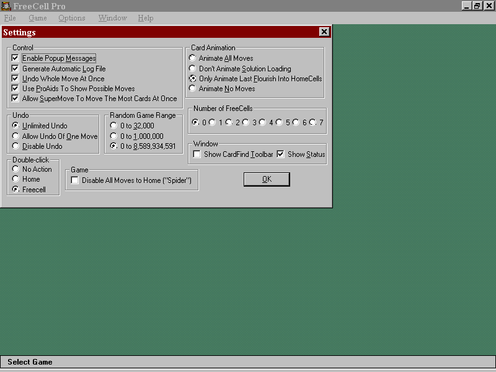Uncheck Enable Popup Messages checkbox
496x372 pixels.
(15, 58)
